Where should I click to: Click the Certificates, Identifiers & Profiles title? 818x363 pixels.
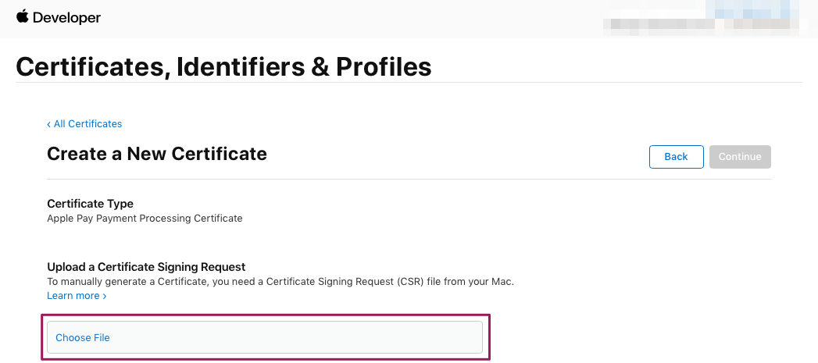click(x=223, y=66)
